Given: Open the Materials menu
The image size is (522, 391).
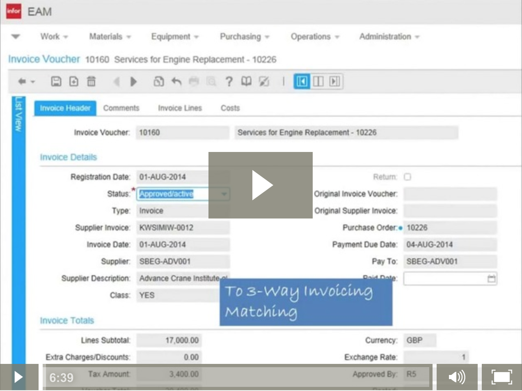Looking at the screenshot, I should tap(110, 37).
